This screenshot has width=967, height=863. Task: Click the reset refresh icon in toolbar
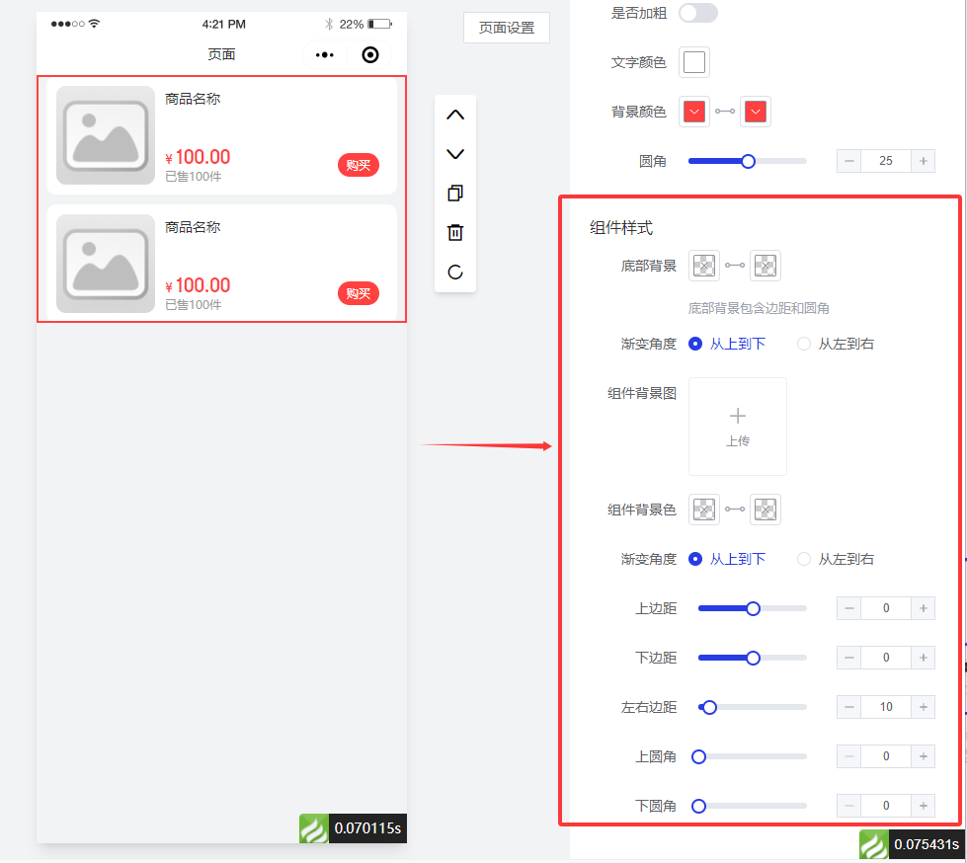point(454,273)
